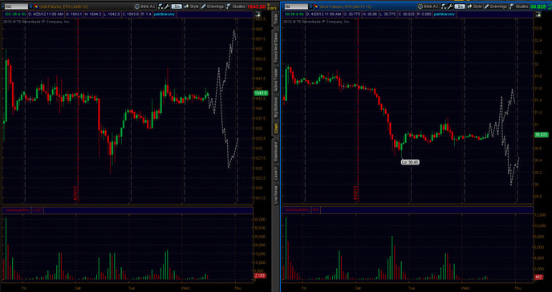Click the wrench settings icon in Silver chart toolbar
Screen dimensions: 552x292
(x=450, y=6)
